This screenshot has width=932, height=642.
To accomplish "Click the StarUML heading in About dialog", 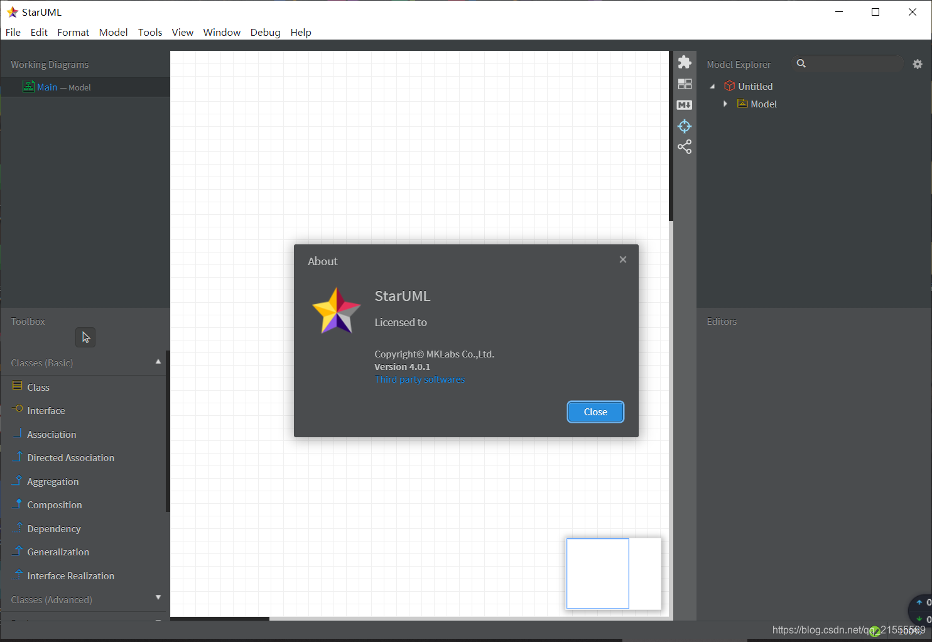I will point(403,296).
